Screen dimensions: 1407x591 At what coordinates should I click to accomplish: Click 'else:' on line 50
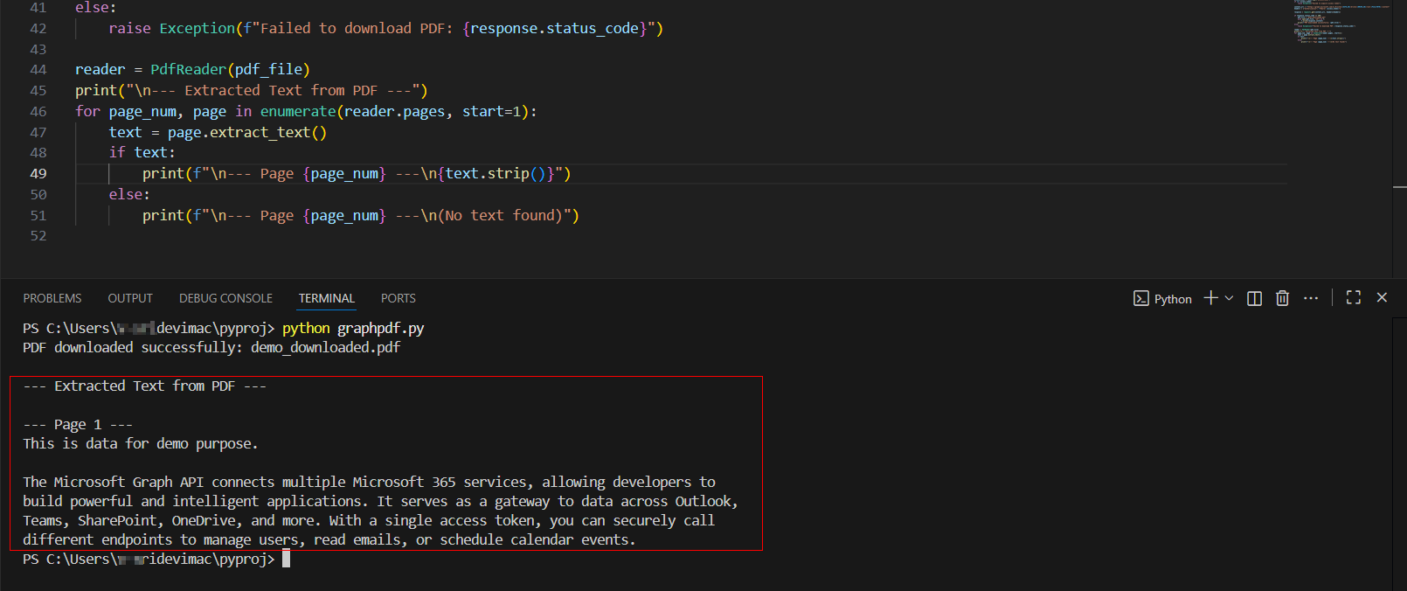[129, 194]
